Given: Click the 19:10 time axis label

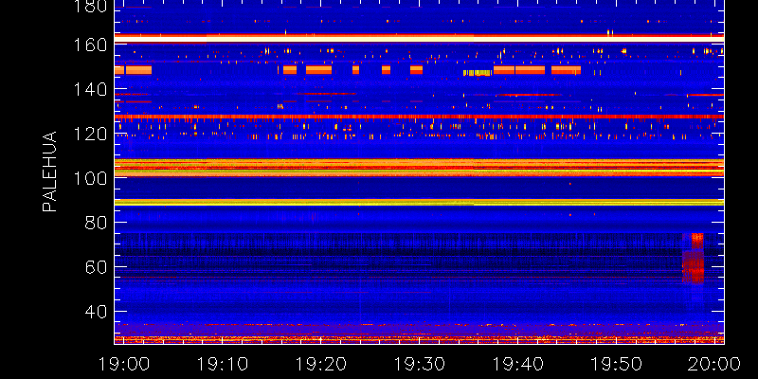Looking at the screenshot, I should point(222,364).
